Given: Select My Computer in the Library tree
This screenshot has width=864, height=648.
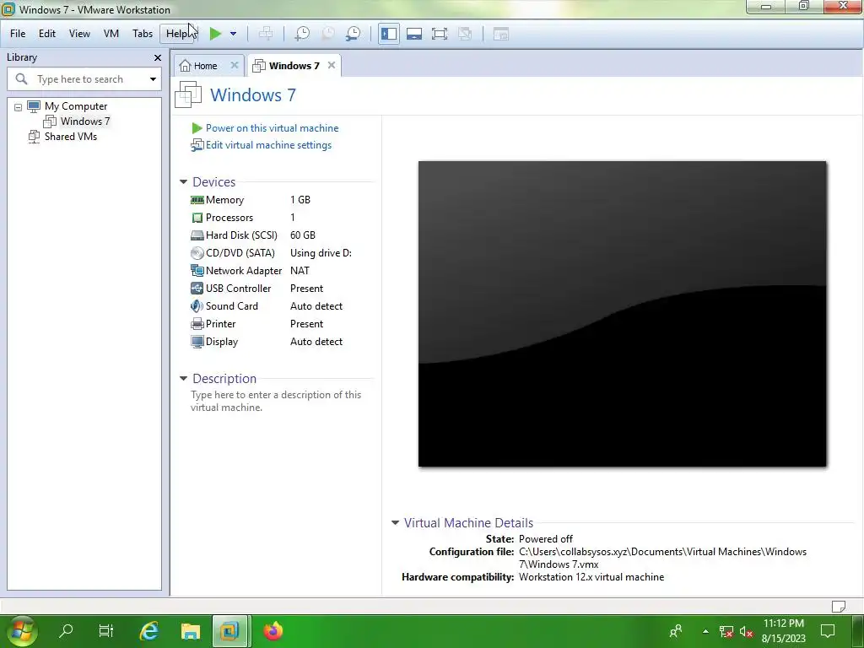Looking at the screenshot, I should point(76,105).
